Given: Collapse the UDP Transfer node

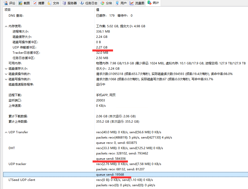Looking at the screenshot, I should 6,132.
